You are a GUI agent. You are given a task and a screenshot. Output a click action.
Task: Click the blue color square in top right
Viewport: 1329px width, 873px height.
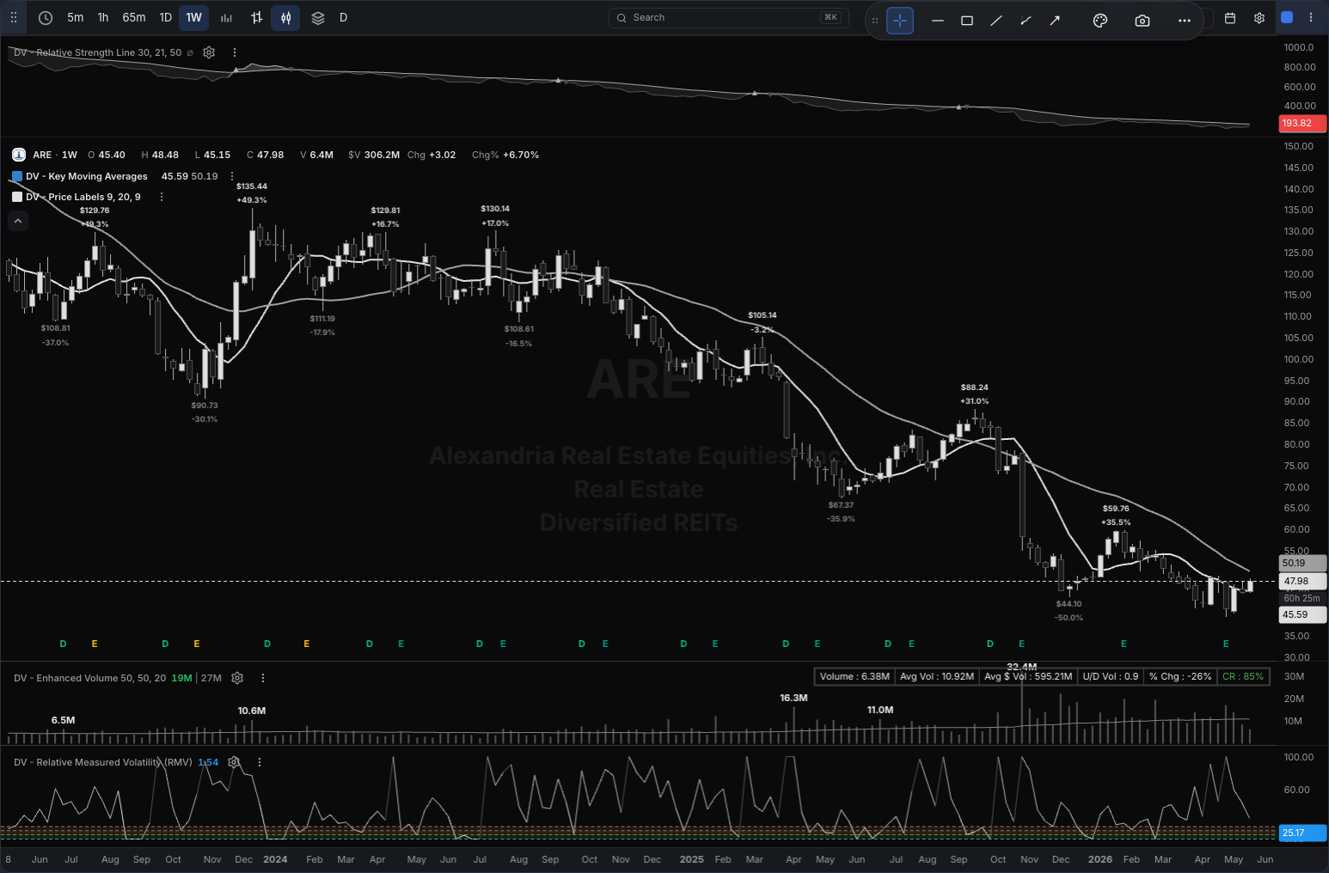[x=1287, y=17]
